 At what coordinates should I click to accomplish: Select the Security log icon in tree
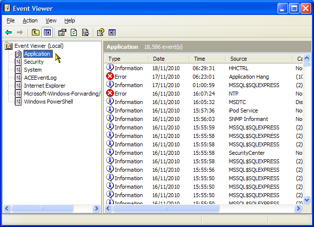pyautogui.click(x=18, y=62)
